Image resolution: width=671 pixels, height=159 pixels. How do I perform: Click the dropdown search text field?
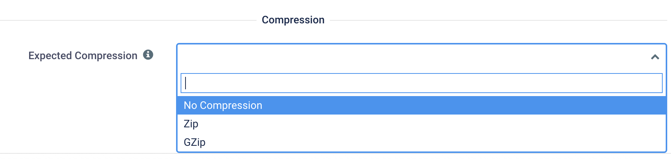tap(421, 83)
